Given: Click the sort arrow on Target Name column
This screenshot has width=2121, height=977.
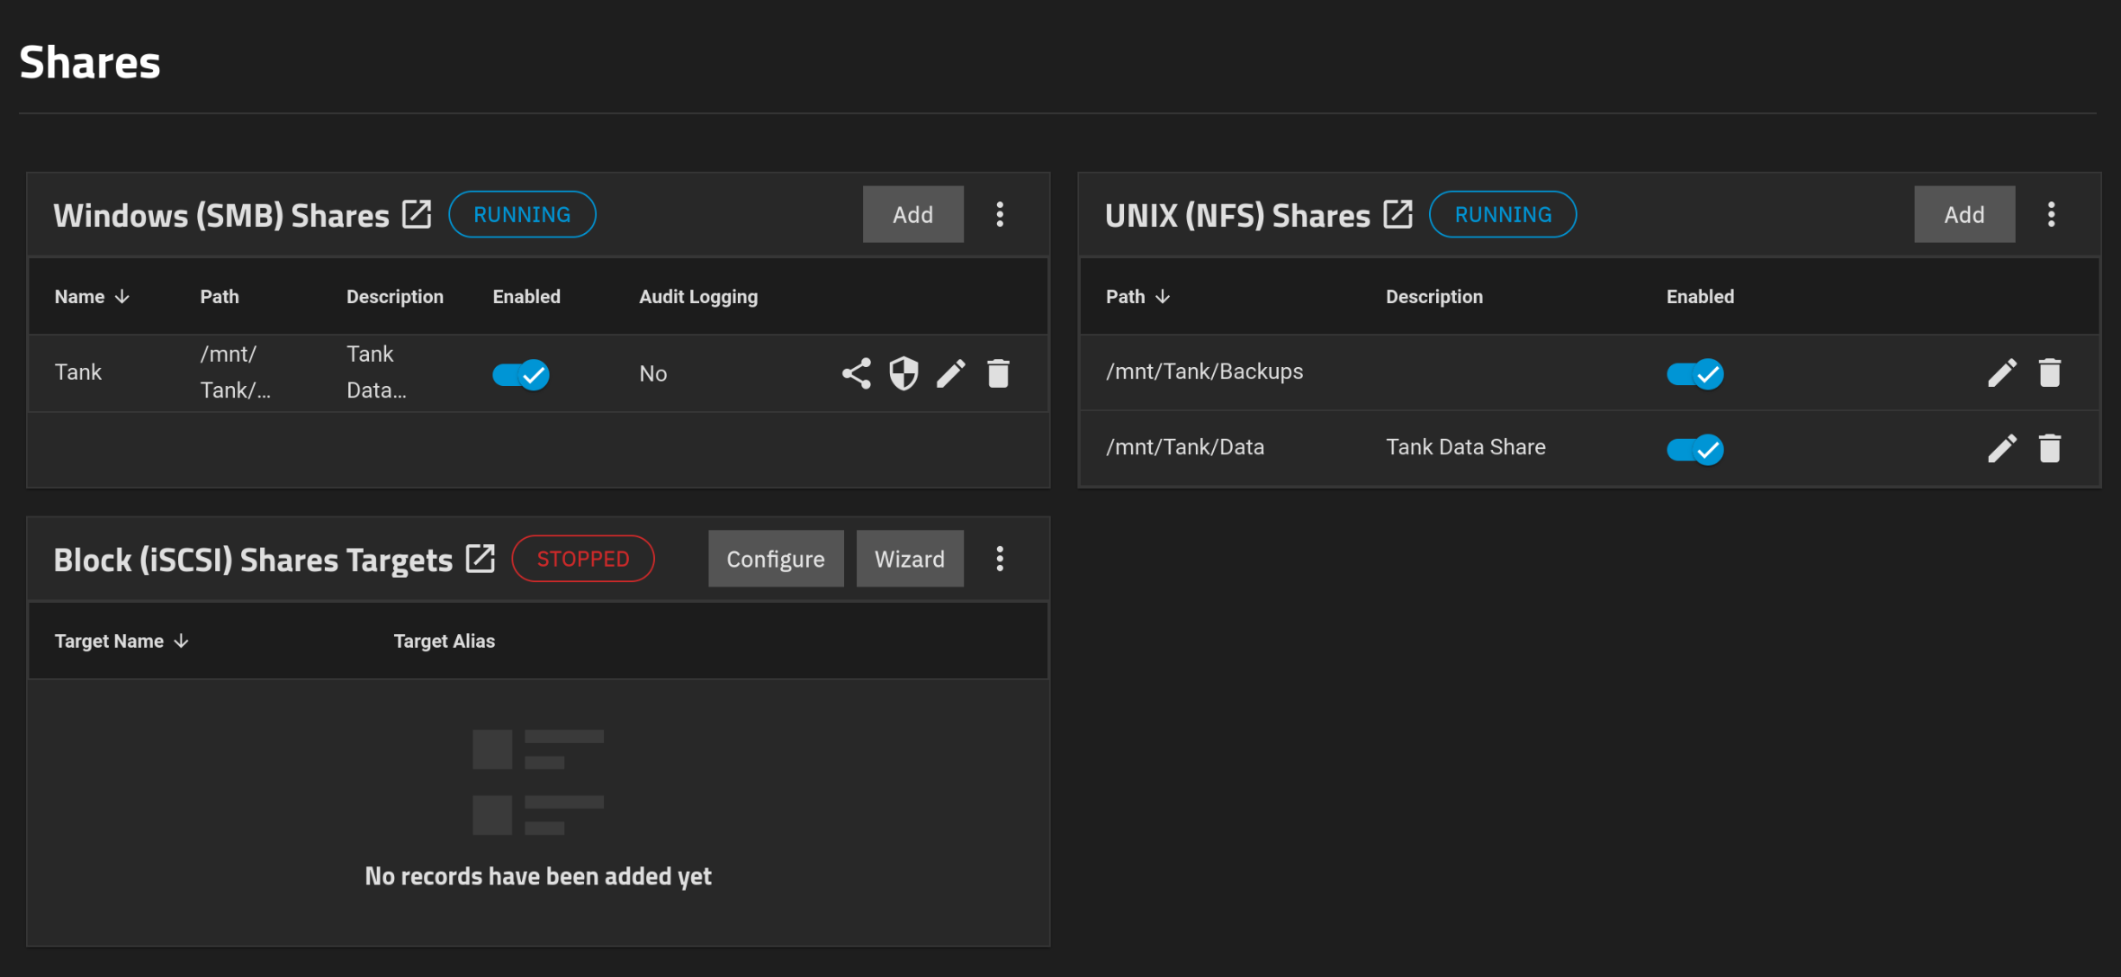Looking at the screenshot, I should coord(182,641).
